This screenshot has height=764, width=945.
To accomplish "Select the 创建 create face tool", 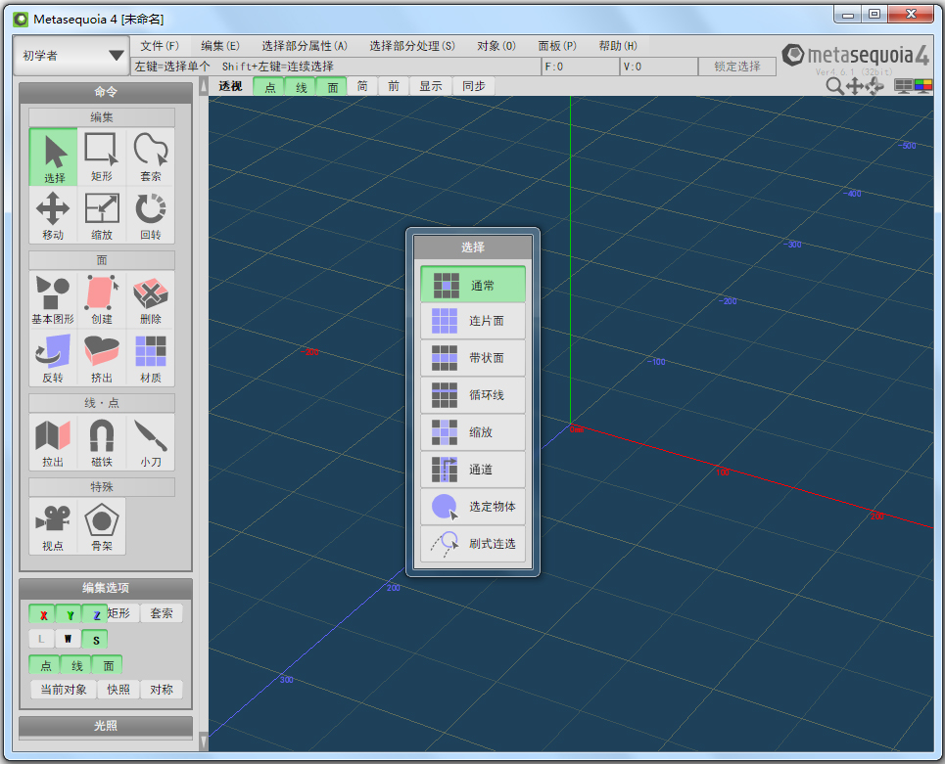I will (101, 299).
